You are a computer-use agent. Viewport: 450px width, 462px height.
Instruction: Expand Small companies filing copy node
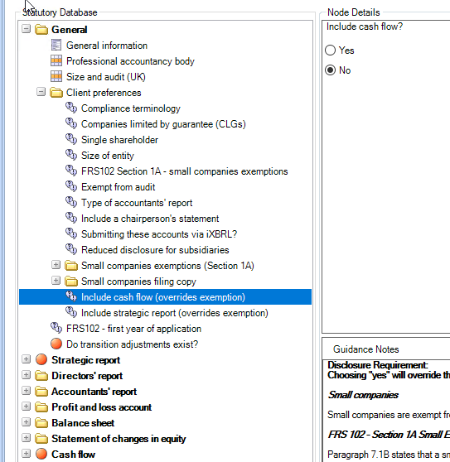tap(56, 280)
